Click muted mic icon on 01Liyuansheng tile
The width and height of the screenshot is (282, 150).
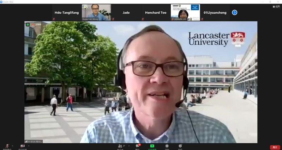(202, 19)
